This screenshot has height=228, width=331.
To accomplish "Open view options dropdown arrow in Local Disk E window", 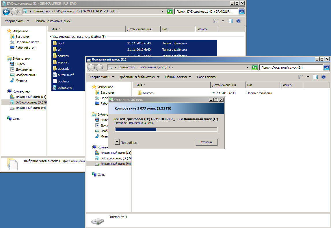I will coord(308,77).
